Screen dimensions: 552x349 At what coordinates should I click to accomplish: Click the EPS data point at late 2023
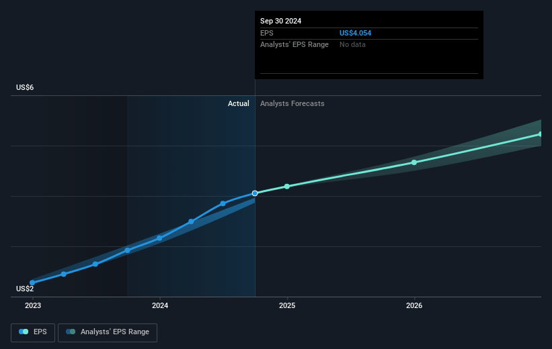pyautogui.click(x=128, y=250)
